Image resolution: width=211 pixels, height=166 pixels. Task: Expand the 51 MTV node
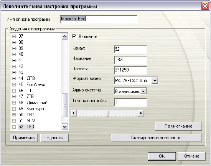point(14,121)
